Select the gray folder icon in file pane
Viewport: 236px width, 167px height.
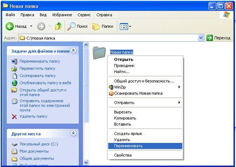99,53
